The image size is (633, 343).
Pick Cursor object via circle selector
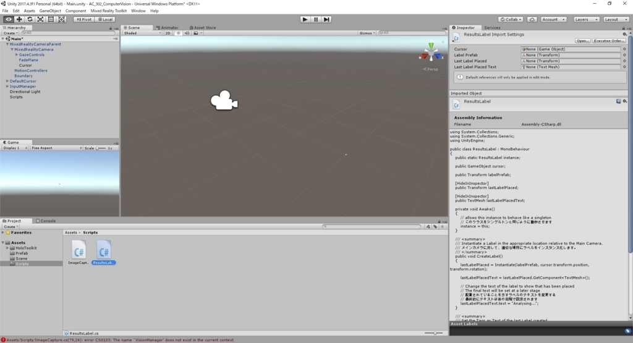pyautogui.click(x=624, y=49)
